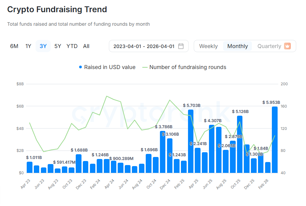This screenshot has height=206, width=306.
Task: Click the crown premium icon next to Quarterly
Action: click(287, 46)
